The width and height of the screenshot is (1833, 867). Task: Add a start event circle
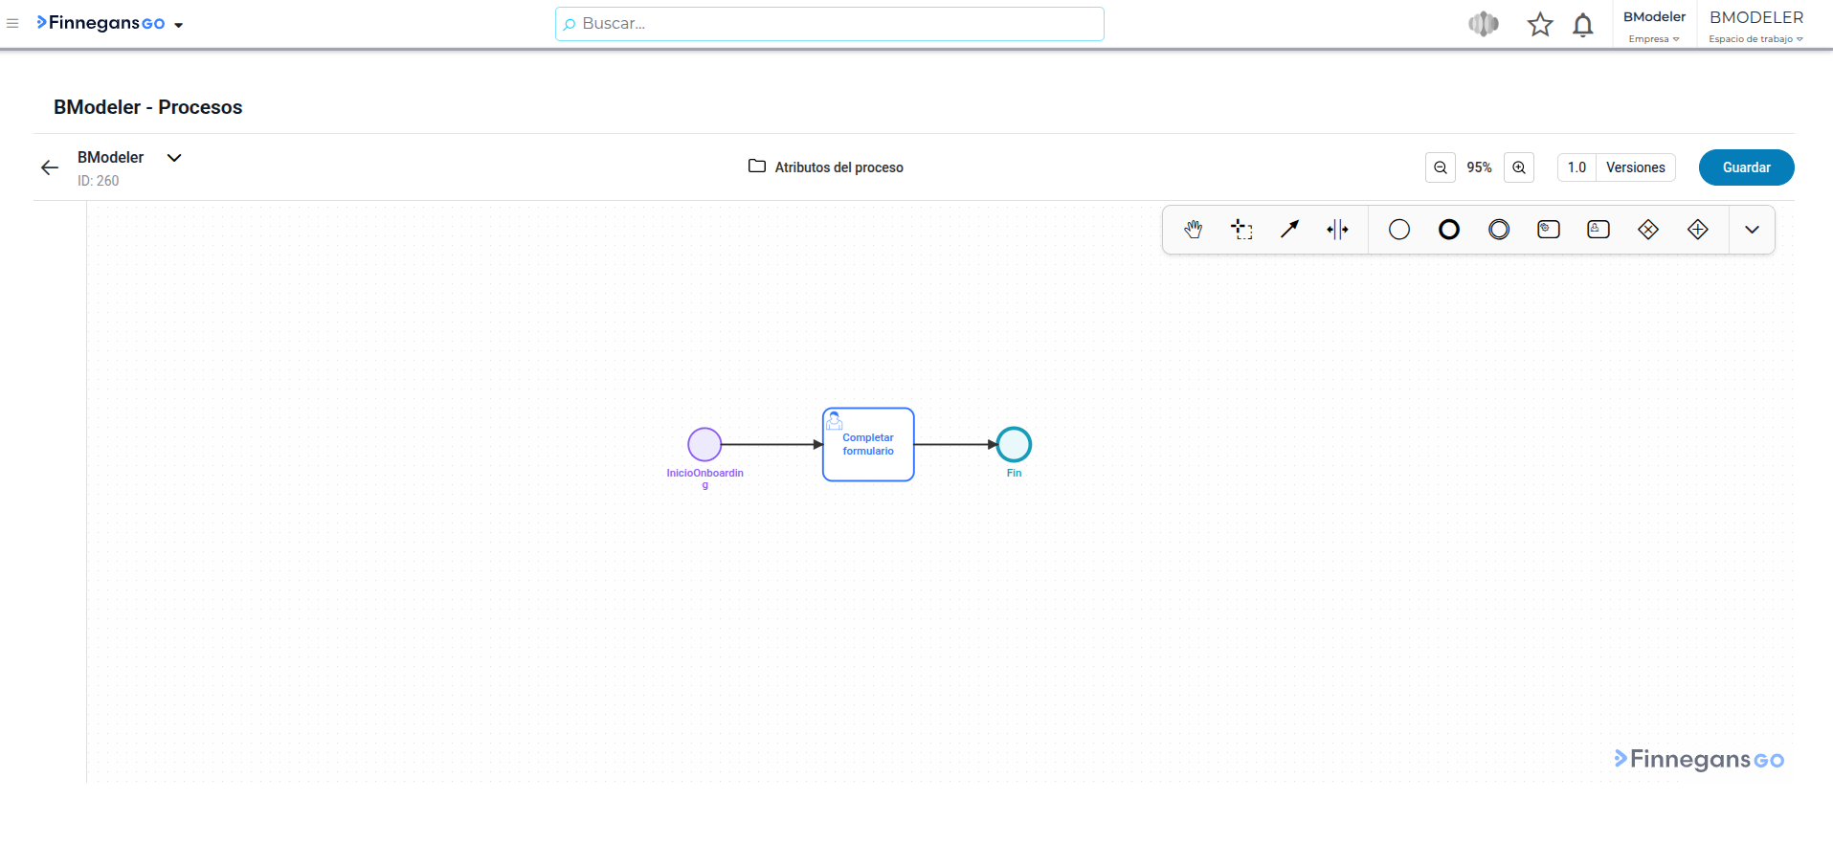1399,230
